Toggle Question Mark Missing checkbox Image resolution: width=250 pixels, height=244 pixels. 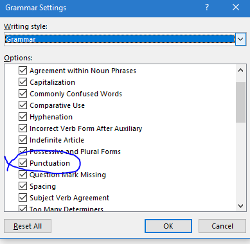pyautogui.click(x=22, y=175)
